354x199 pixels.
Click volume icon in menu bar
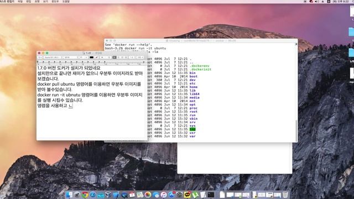(317, 1)
